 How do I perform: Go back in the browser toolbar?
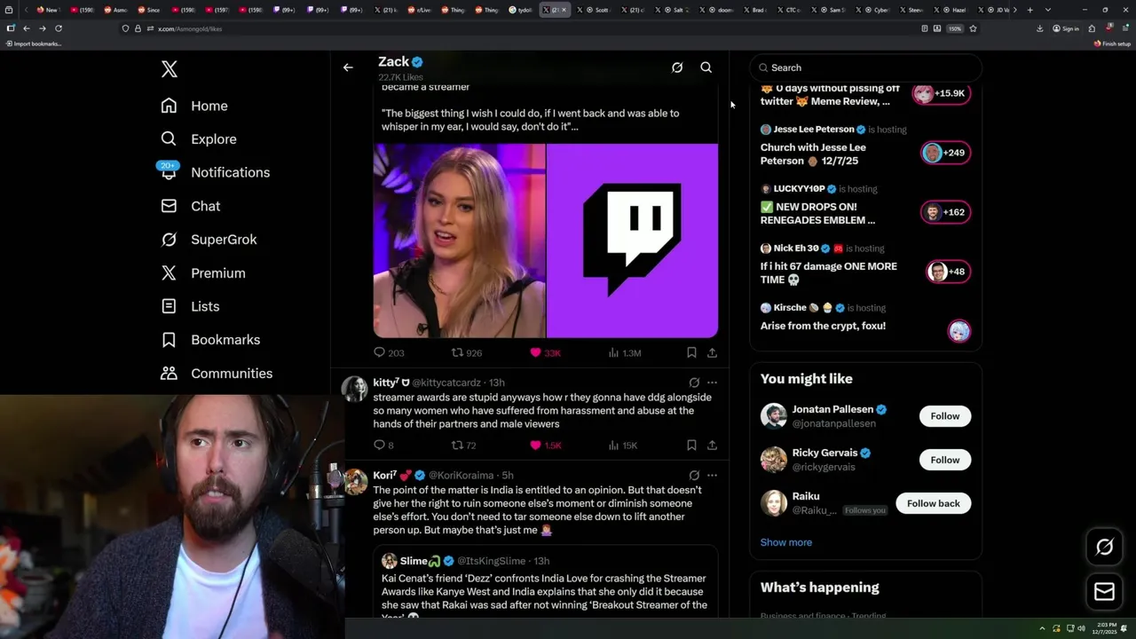click(27, 28)
